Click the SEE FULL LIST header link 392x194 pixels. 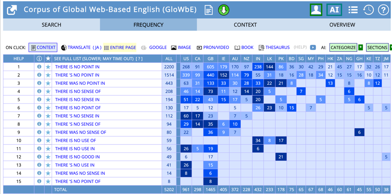point(93,59)
